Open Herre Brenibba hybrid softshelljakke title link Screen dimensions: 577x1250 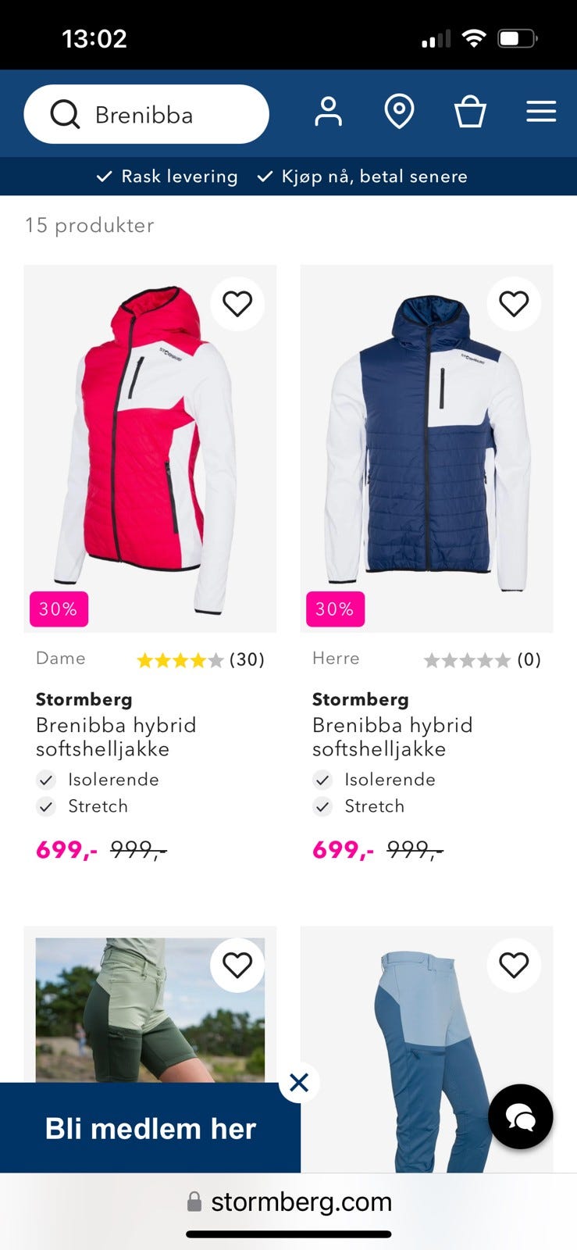[392, 737]
